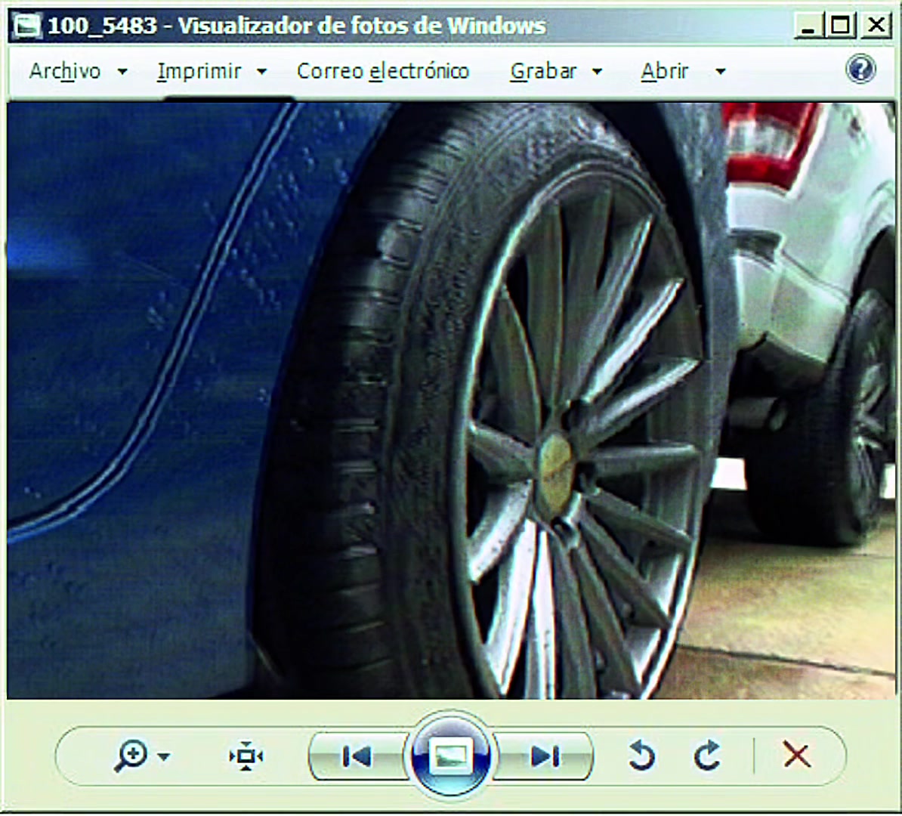Expand the Archivo dropdown arrow
This screenshot has height=816, width=902.
(122, 72)
